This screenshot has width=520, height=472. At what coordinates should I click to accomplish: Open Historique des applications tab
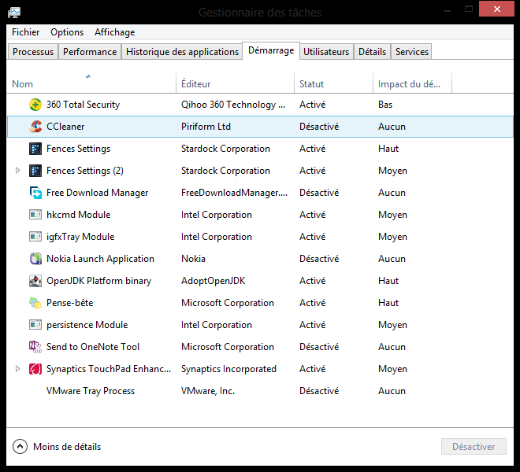click(x=182, y=52)
